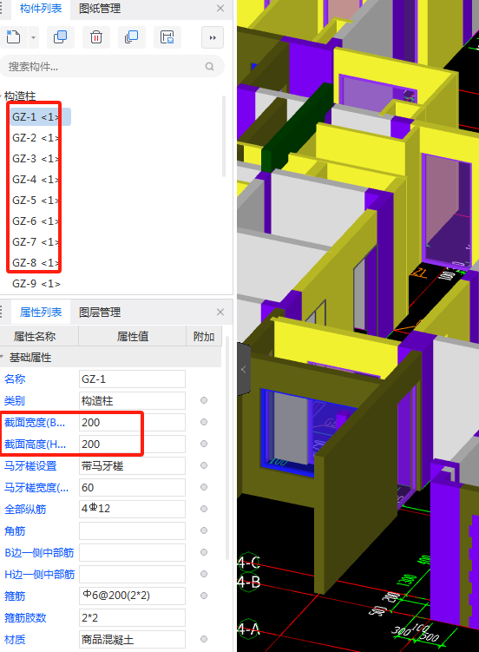Screen dimensions: 479x652
Task: Click the Copy component icon
Action: coord(61,37)
